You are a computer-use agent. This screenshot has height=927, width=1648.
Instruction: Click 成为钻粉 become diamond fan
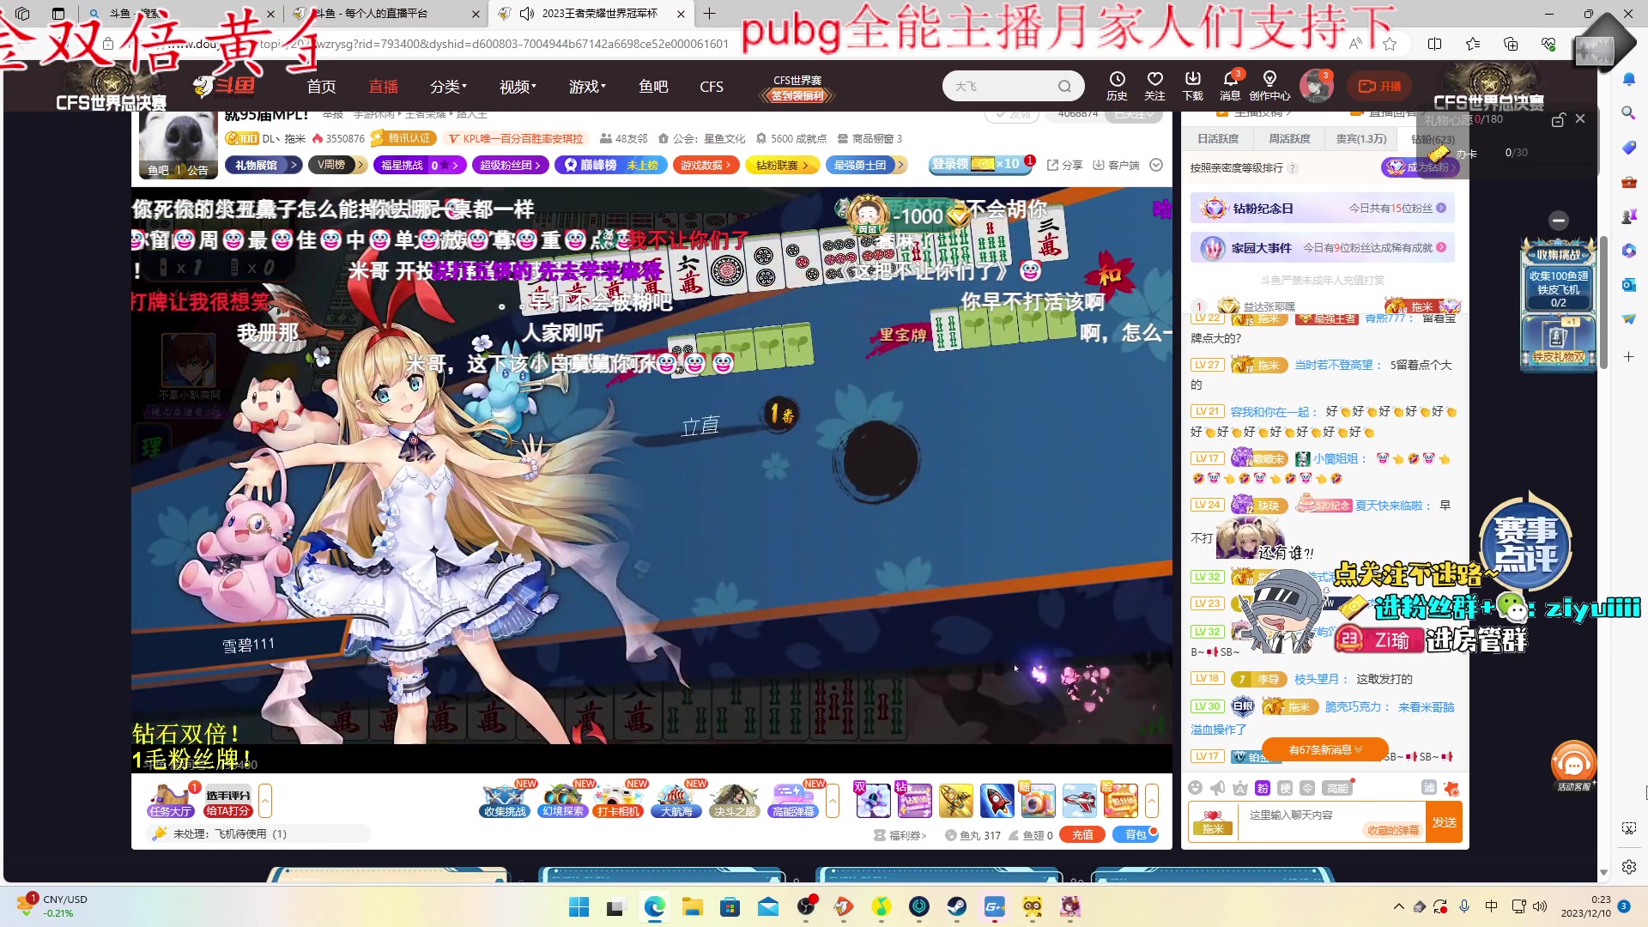[x=1421, y=167]
